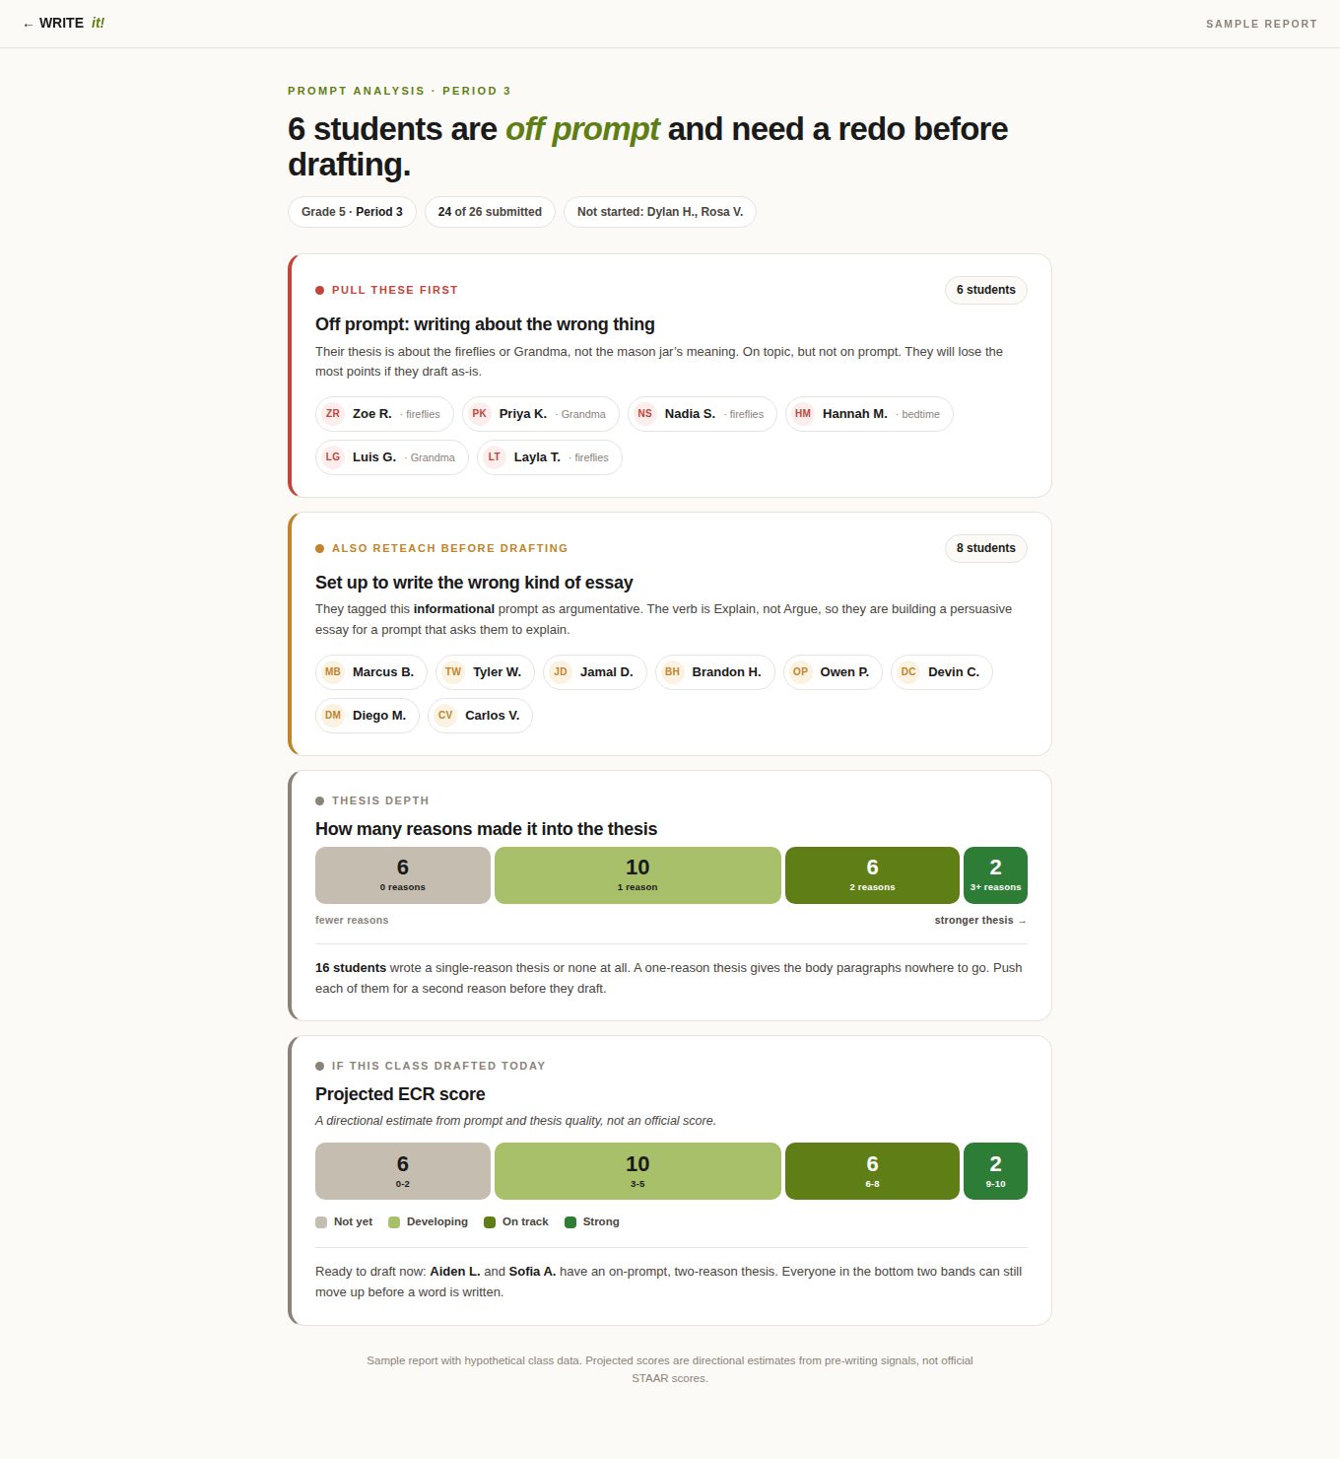Open Layla T.'s student chip

[550, 457]
